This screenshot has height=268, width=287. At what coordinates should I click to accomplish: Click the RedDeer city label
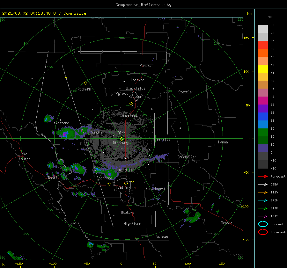tap(135, 97)
